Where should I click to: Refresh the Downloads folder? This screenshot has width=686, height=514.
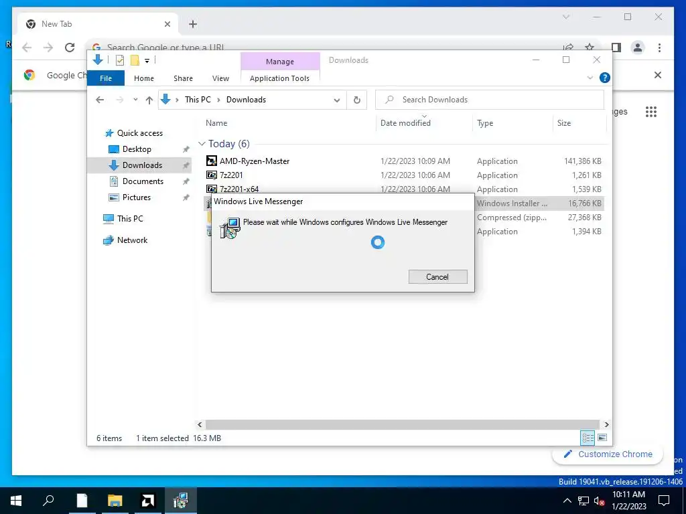[x=357, y=100]
